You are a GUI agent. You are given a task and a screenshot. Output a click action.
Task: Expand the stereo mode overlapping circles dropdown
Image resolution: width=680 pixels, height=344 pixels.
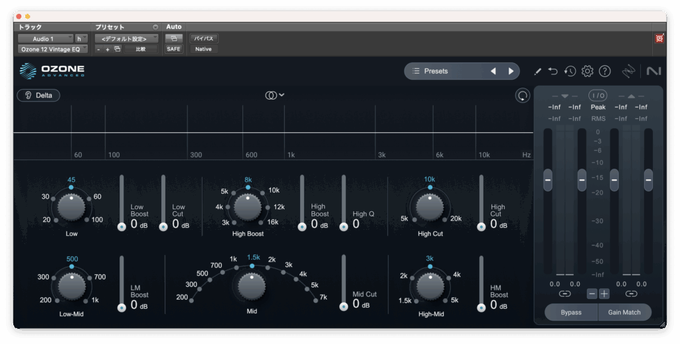pos(274,95)
